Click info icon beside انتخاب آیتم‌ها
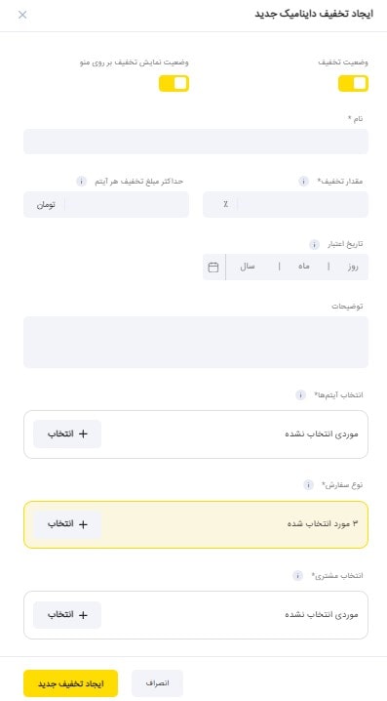The width and height of the screenshot is (387, 701). (300, 394)
